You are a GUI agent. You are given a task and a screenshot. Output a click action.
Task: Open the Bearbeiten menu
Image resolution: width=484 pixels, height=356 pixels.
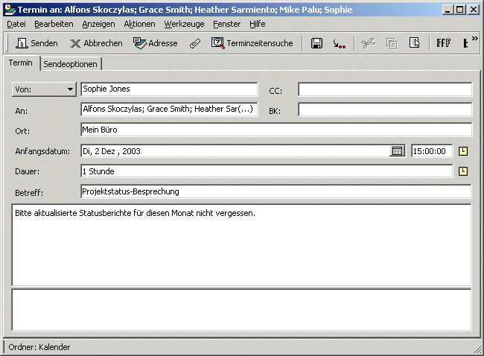54,24
